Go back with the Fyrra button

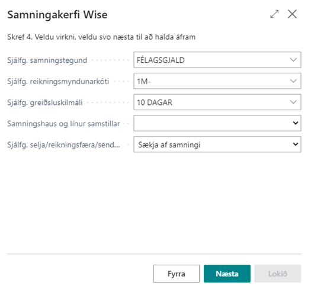pyautogui.click(x=177, y=274)
